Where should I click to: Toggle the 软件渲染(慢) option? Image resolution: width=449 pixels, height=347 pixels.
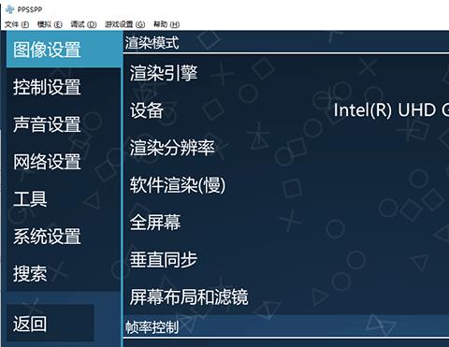(x=286, y=185)
